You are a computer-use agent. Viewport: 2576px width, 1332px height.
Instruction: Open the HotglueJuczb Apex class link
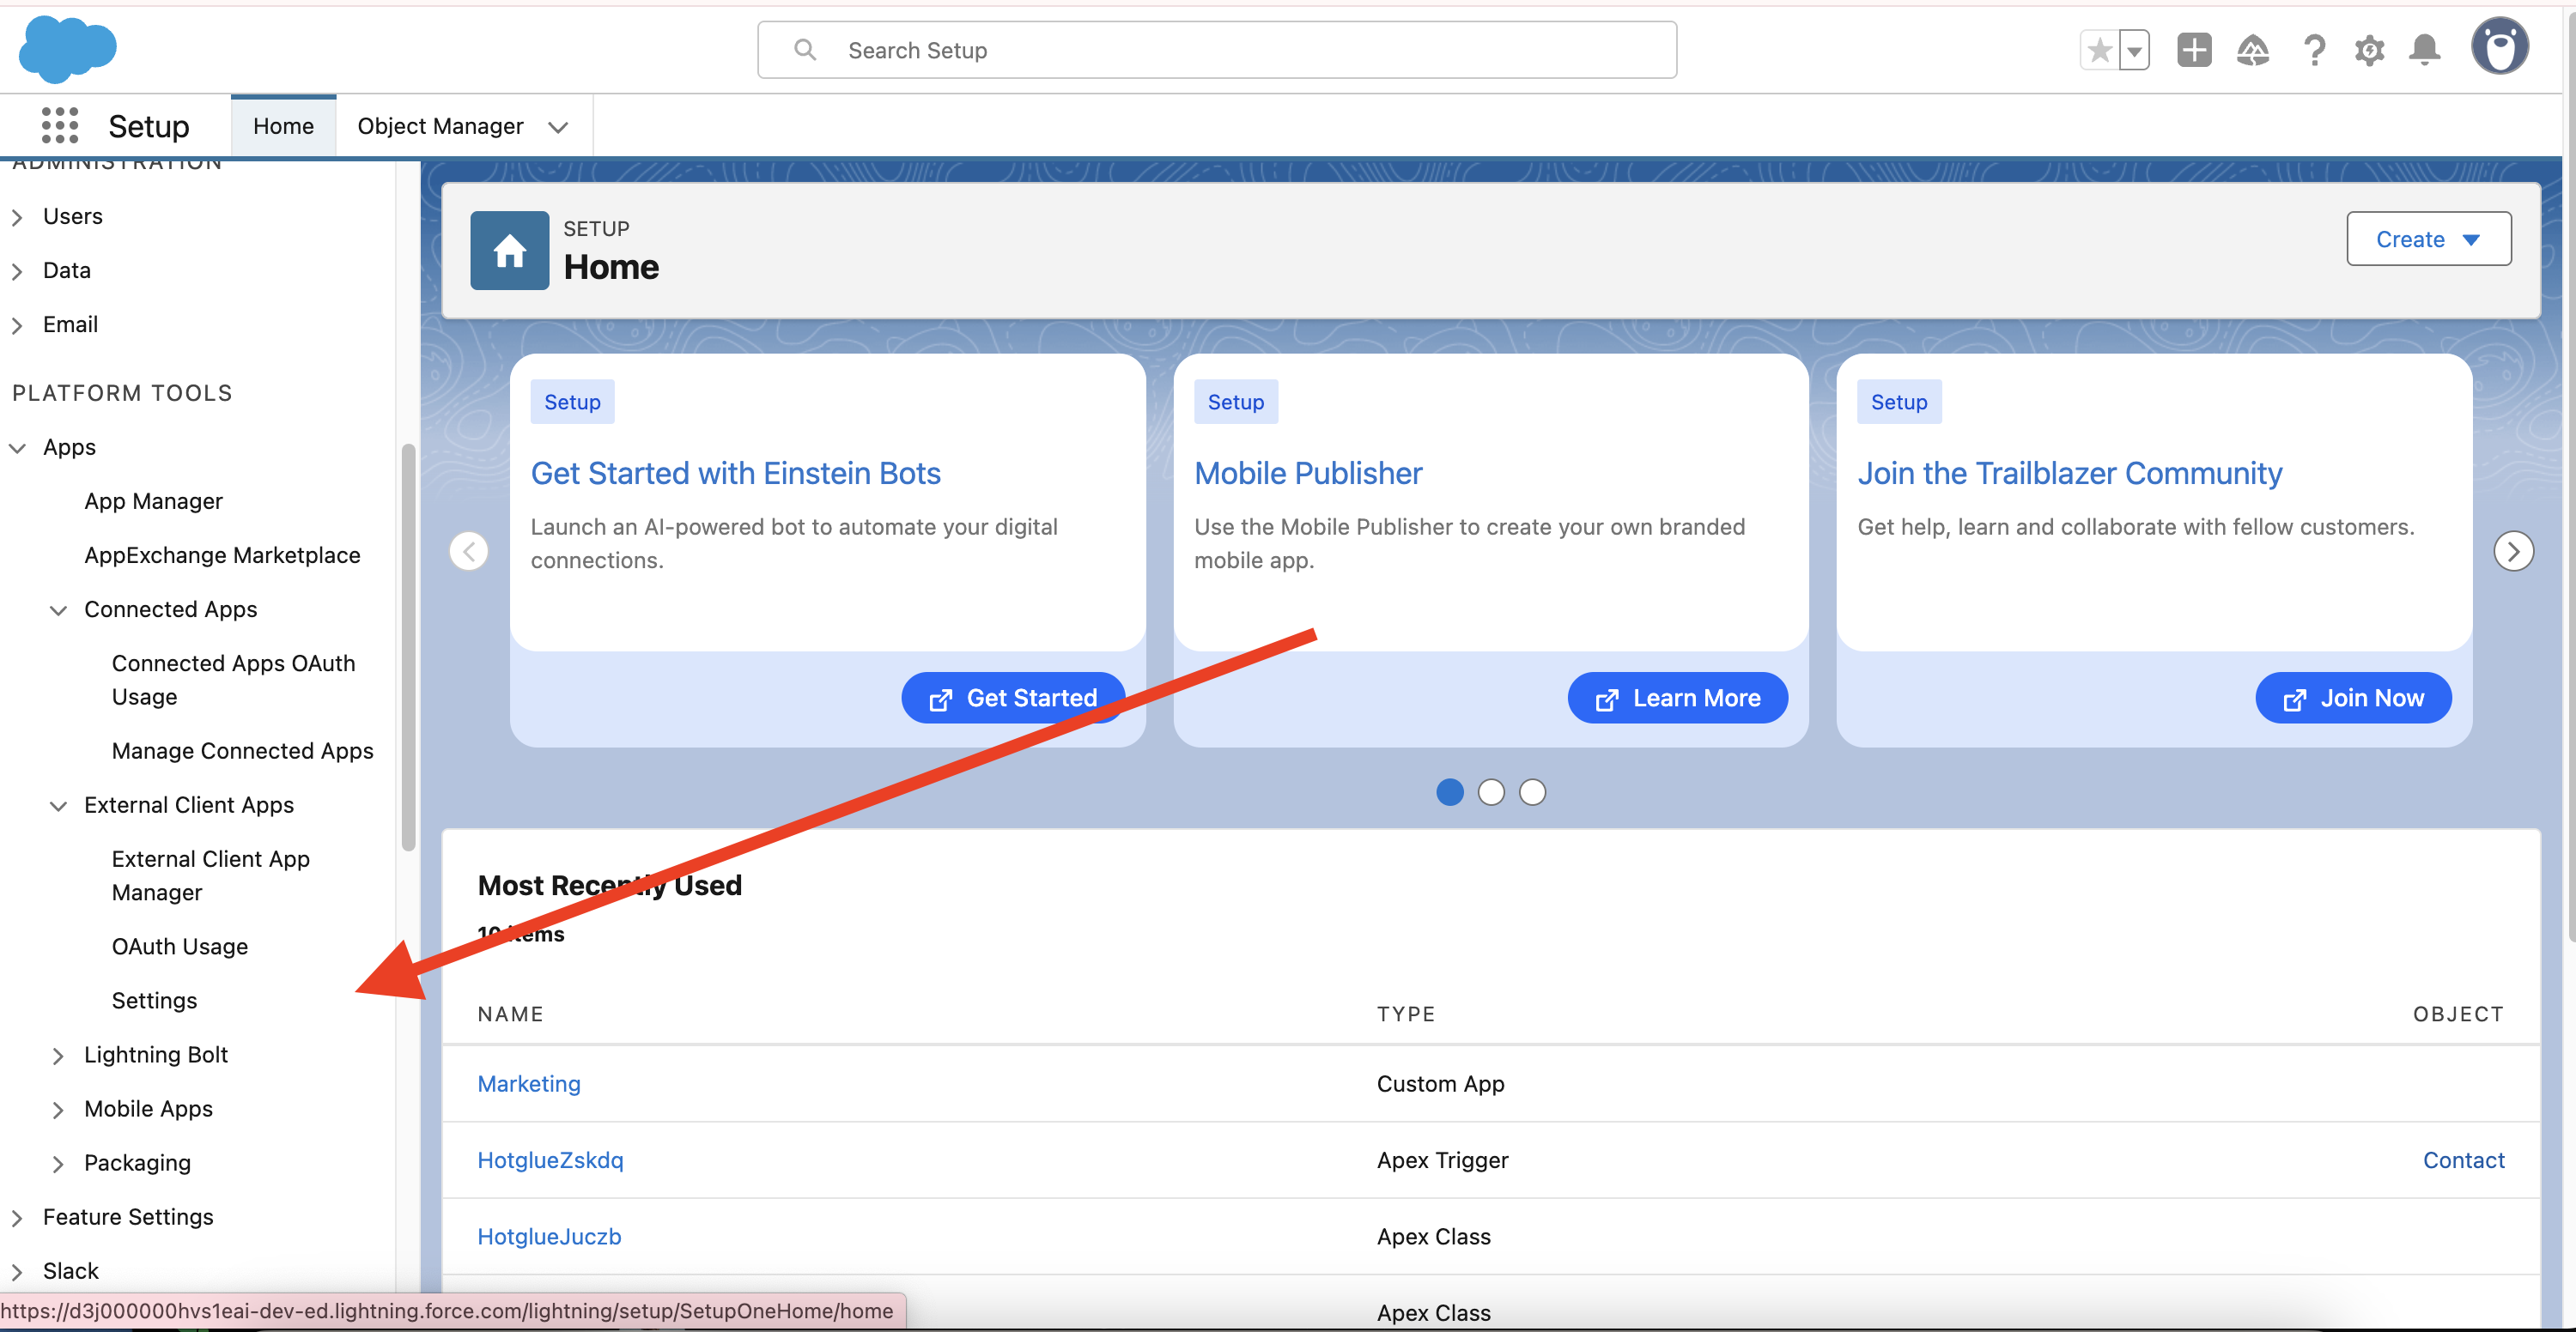(549, 1236)
